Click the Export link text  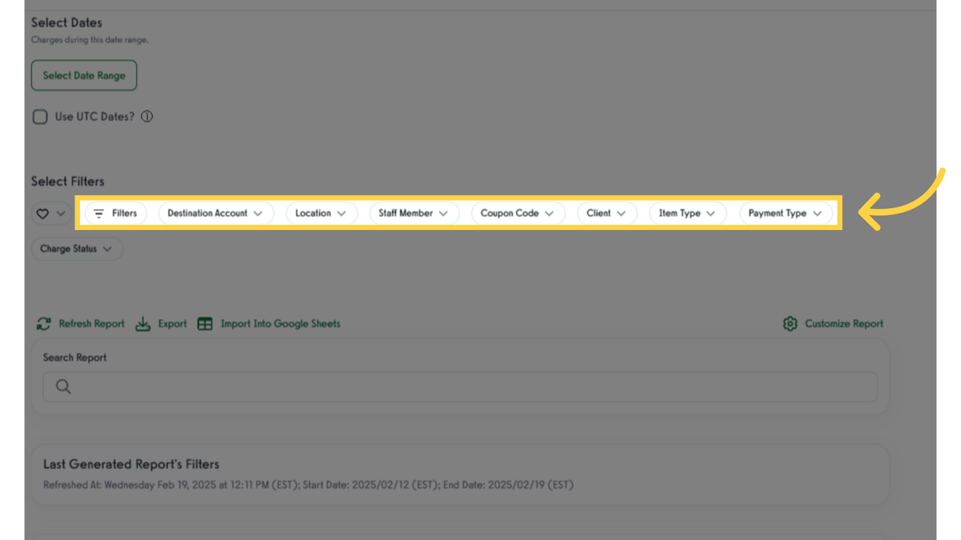[x=172, y=323]
